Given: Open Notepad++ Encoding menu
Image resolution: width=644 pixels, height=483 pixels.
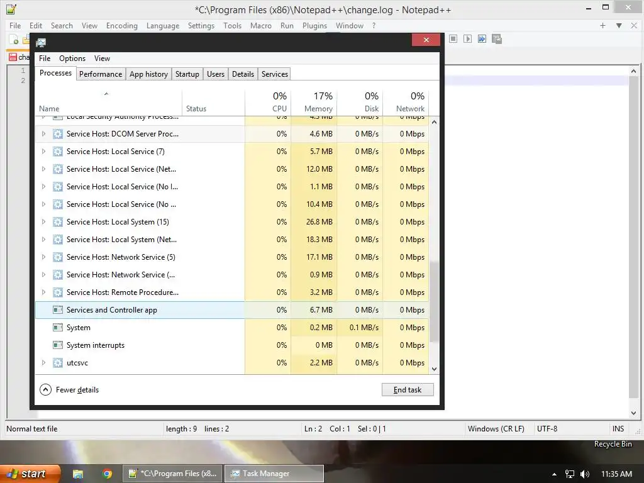Looking at the screenshot, I should click(x=122, y=25).
